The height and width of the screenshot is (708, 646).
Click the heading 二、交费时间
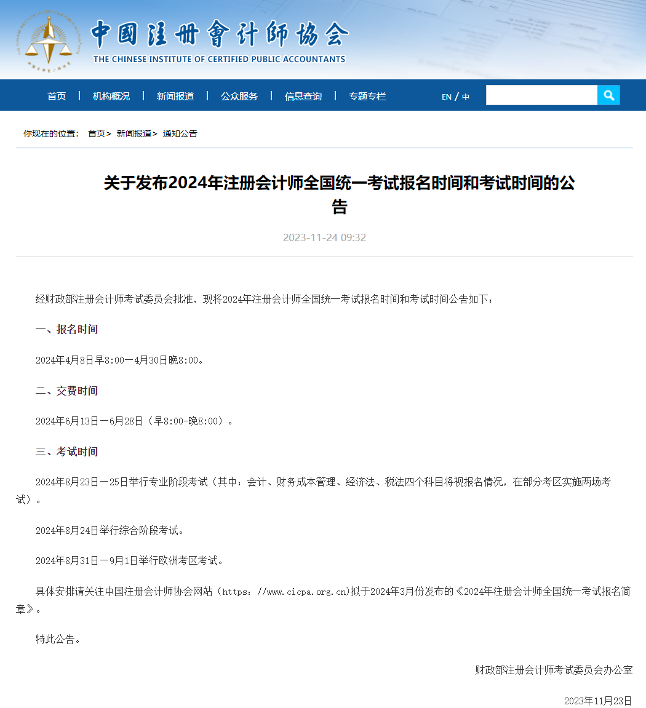click(67, 391)
